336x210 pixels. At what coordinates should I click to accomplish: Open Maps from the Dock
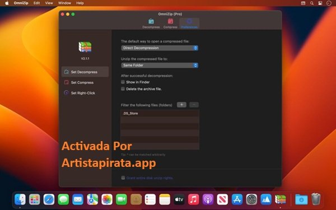click(x=92, y=199)
